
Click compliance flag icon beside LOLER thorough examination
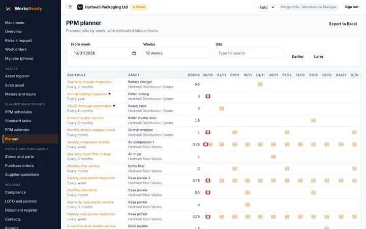point(114,106)
